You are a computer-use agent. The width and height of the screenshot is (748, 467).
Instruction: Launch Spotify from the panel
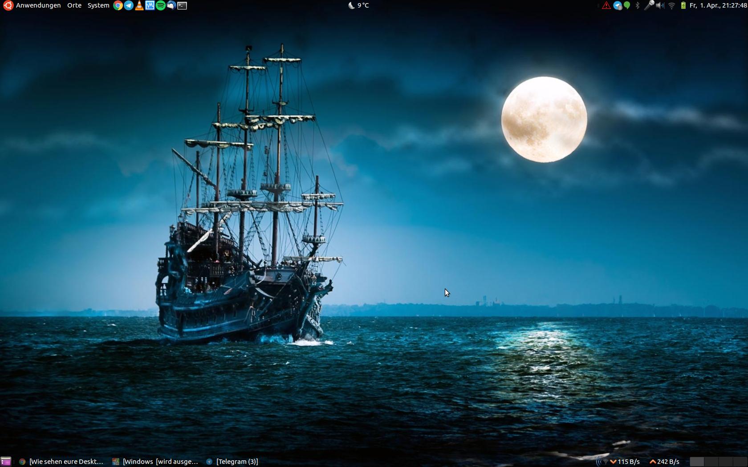point(161,5)
